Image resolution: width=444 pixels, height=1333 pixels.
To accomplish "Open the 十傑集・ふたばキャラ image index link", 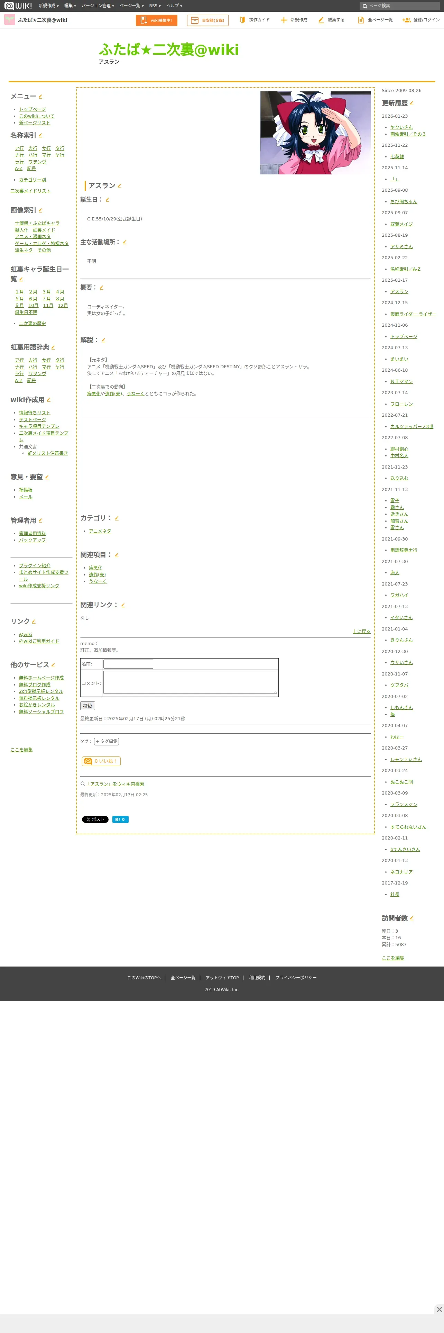I will coord(37,223).
